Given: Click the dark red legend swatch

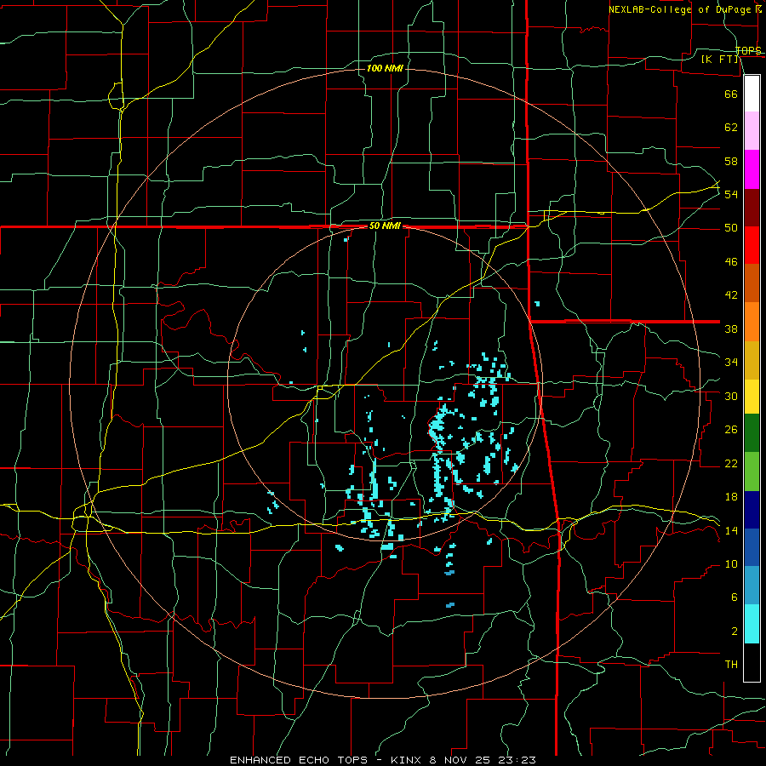Looking at the screenshot, I should coord(752,208).
